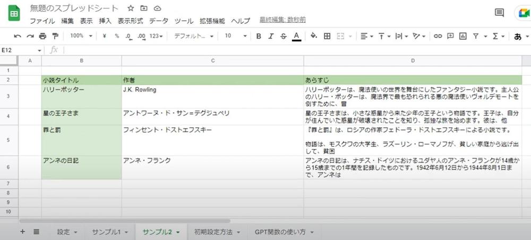Click the insert link icon

click(438, 36)
